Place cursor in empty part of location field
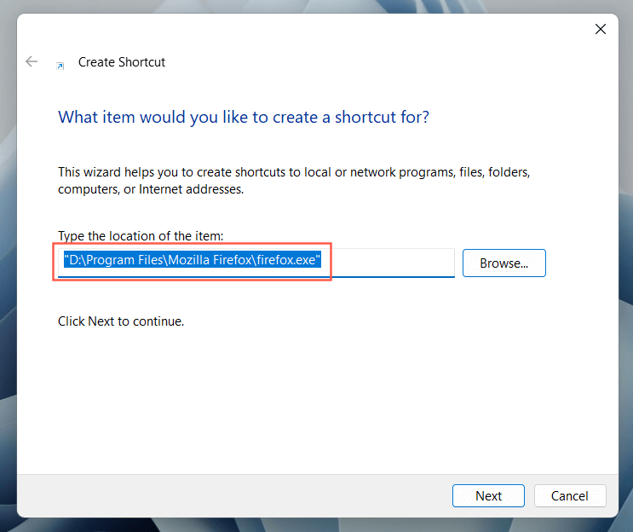Screen dimensions: 633x532 click(388, 262)
